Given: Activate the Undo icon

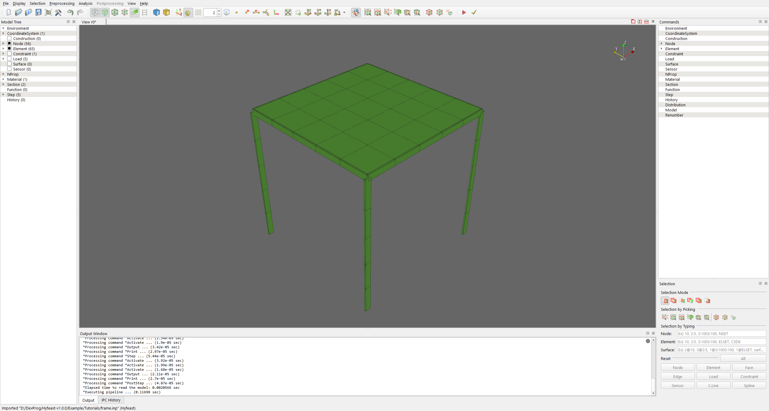Looking at the screenshot, I should 70,12.
